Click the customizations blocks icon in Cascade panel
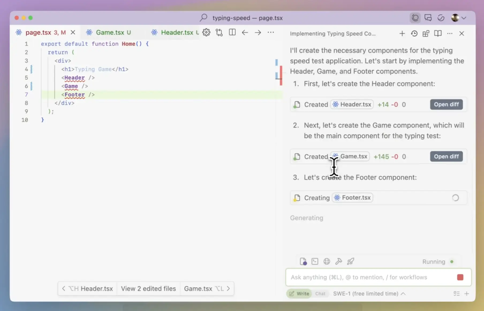This screenshot has height=311, width=484. pos(426,34)
